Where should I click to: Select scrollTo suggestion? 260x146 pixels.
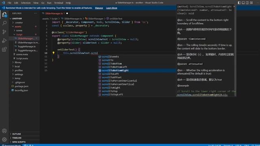click(137, 60)
